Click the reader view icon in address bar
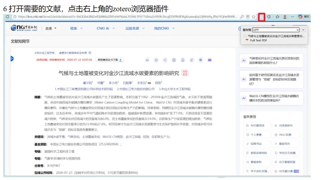Viewport: 329px width, 180px height. pyautogui.click(x=248, y=17)
